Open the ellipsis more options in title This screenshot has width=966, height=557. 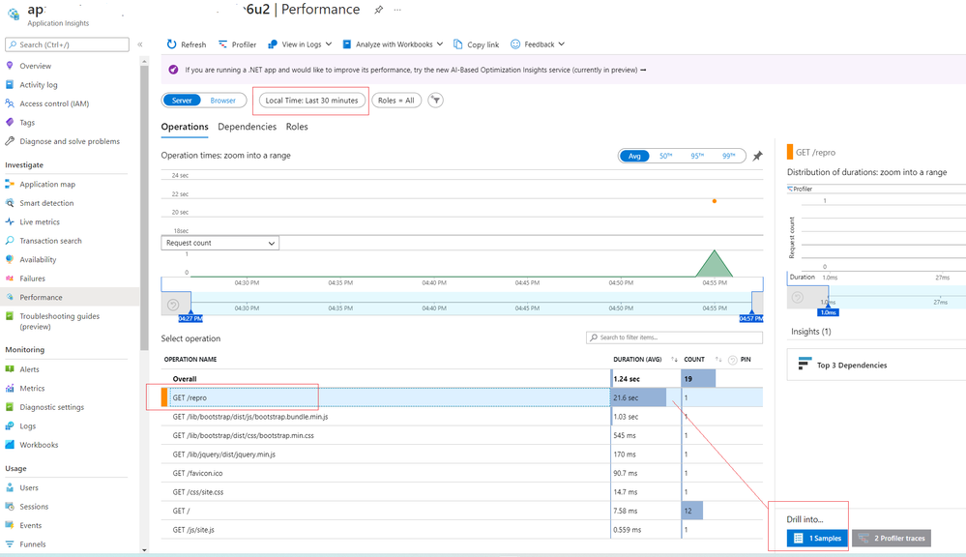pos(397,10)
